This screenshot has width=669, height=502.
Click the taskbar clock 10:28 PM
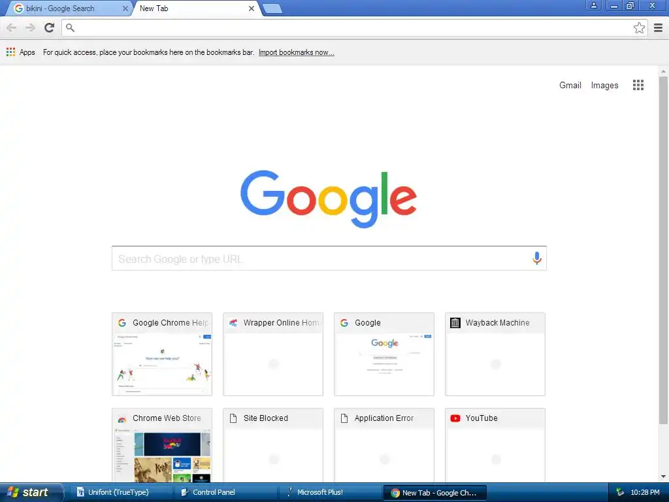[645, 492]
